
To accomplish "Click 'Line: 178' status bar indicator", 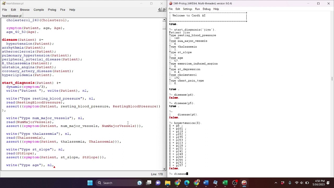I will click(157, 174).
